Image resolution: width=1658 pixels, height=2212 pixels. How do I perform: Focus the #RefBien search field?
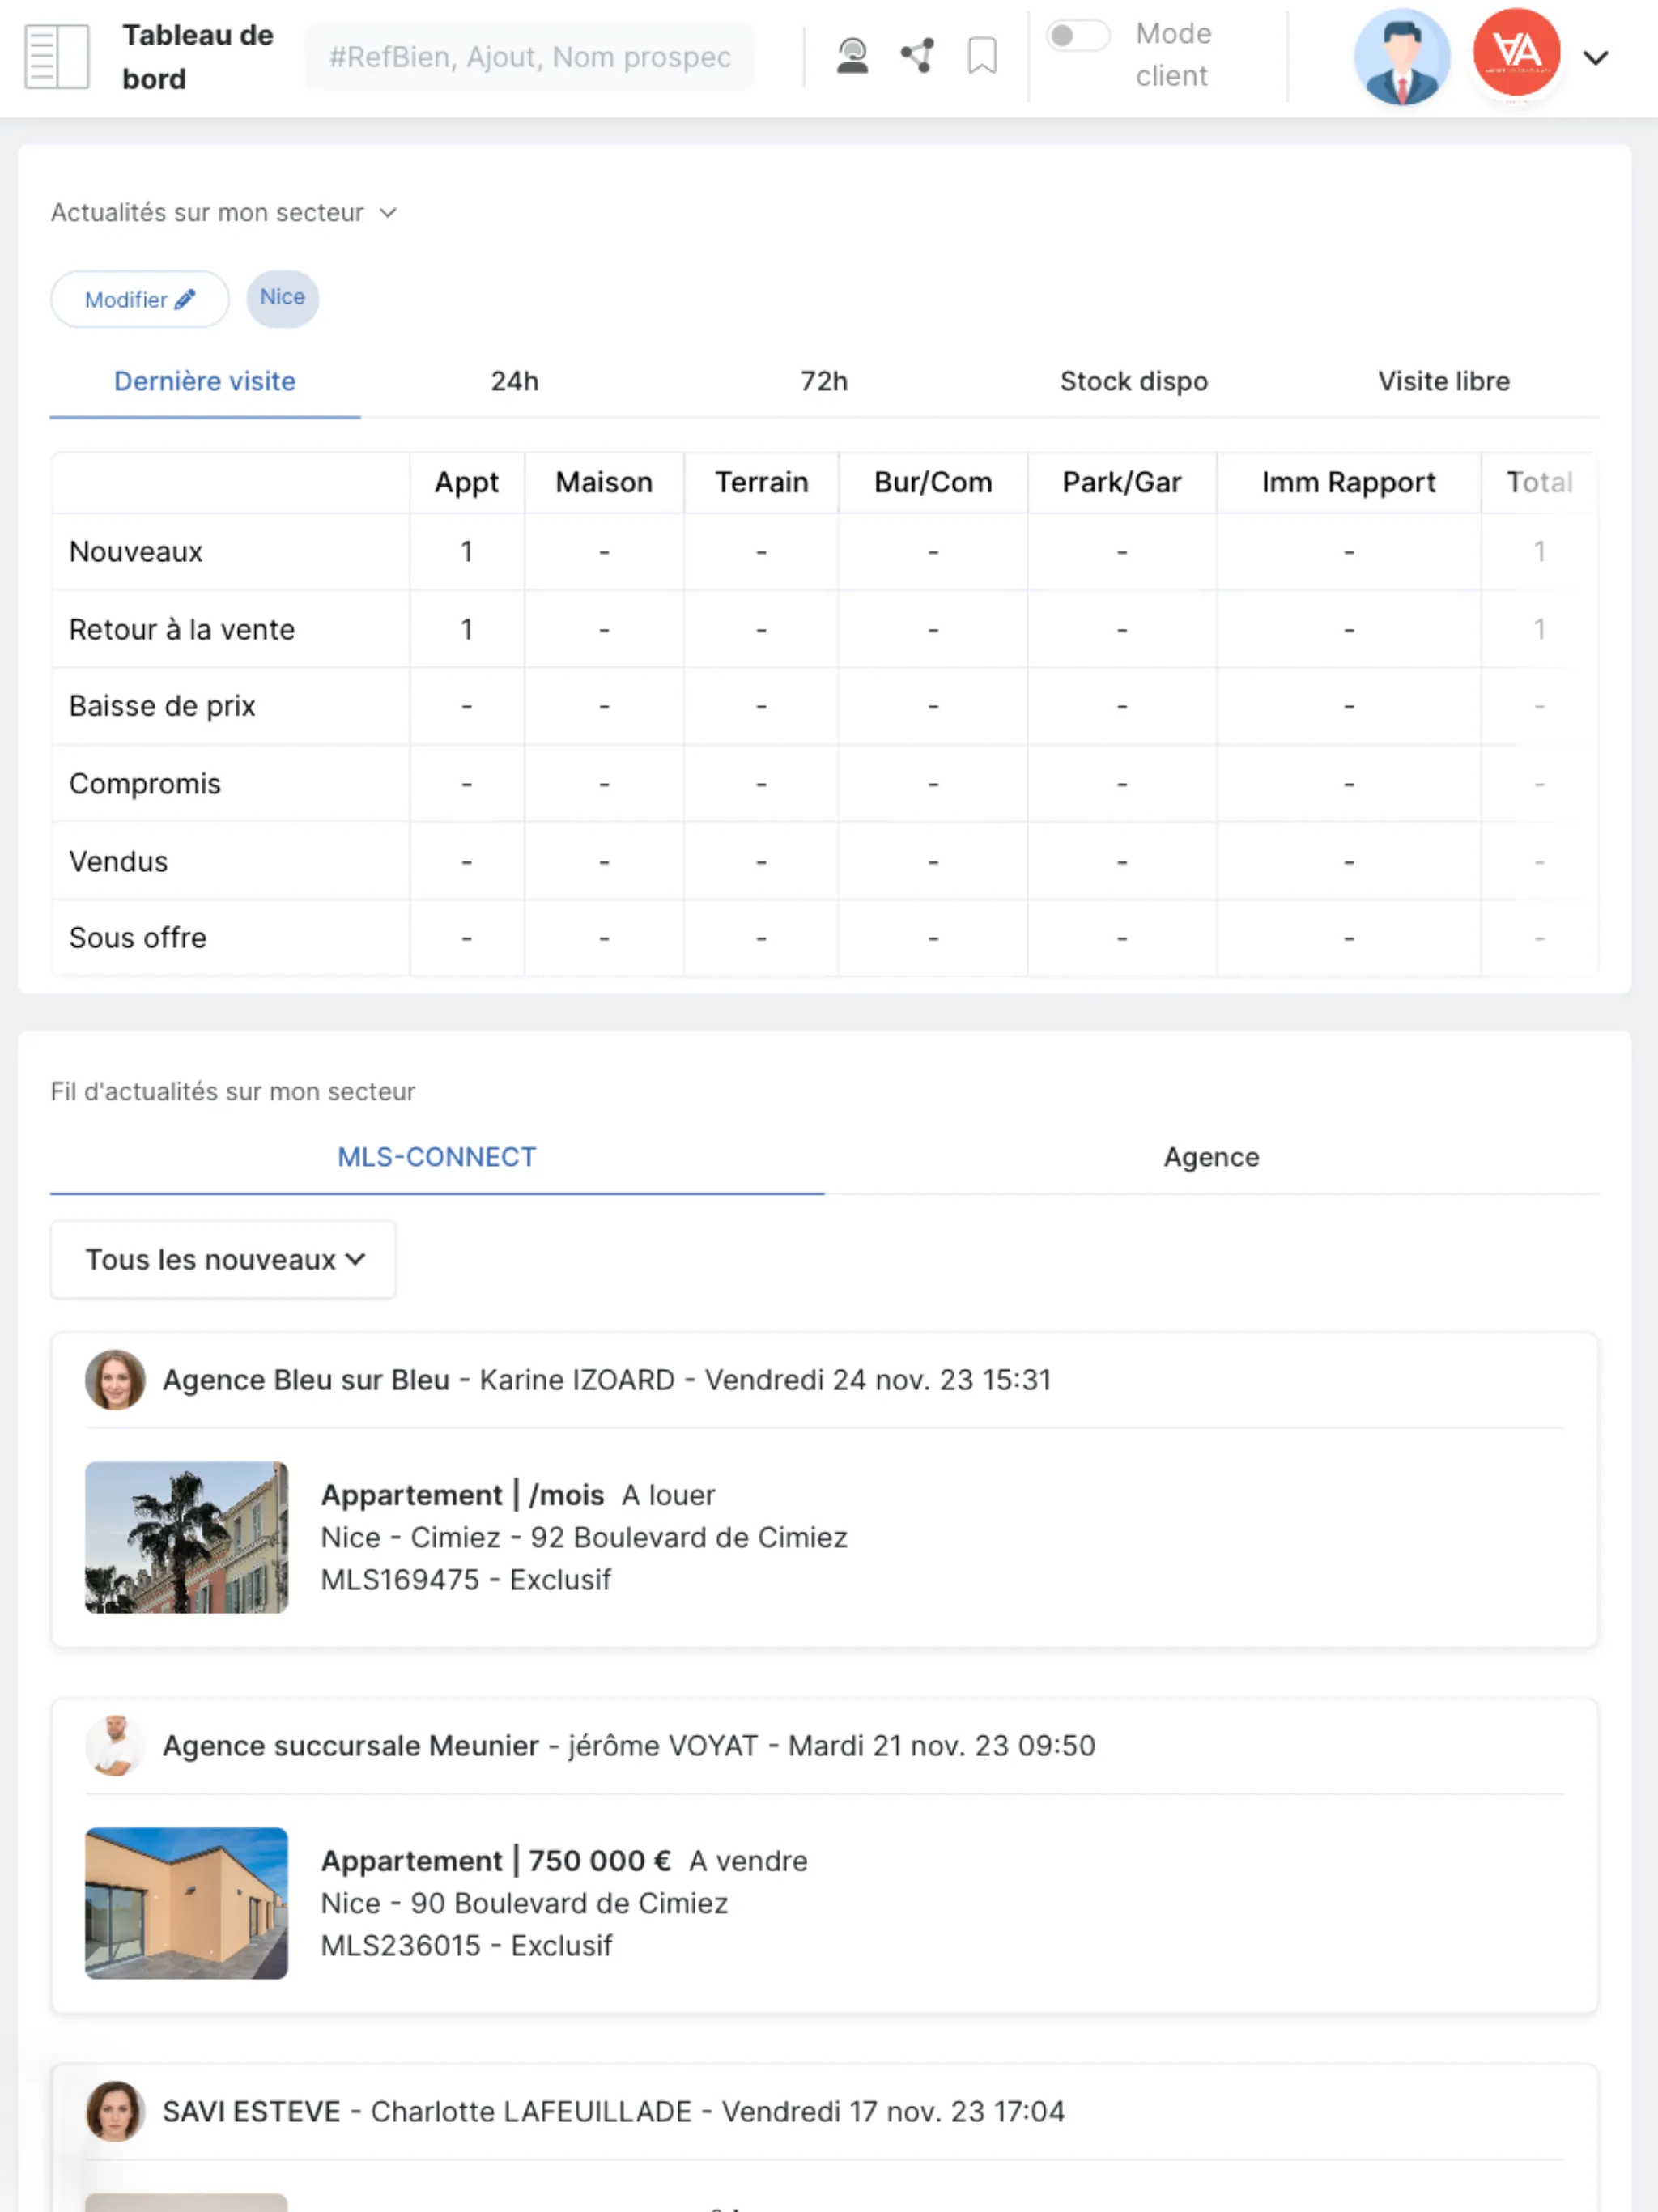pyautogui.click(x=530, y=57)
